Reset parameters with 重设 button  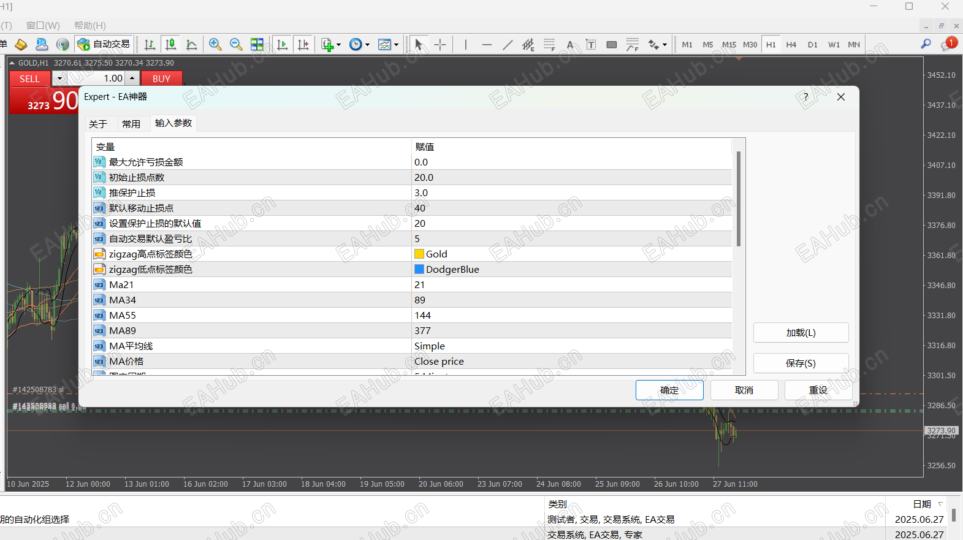coord(818,390)
